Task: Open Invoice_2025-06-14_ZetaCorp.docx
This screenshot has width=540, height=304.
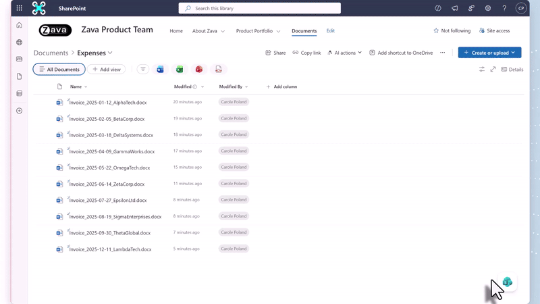Action: (107, 184)
